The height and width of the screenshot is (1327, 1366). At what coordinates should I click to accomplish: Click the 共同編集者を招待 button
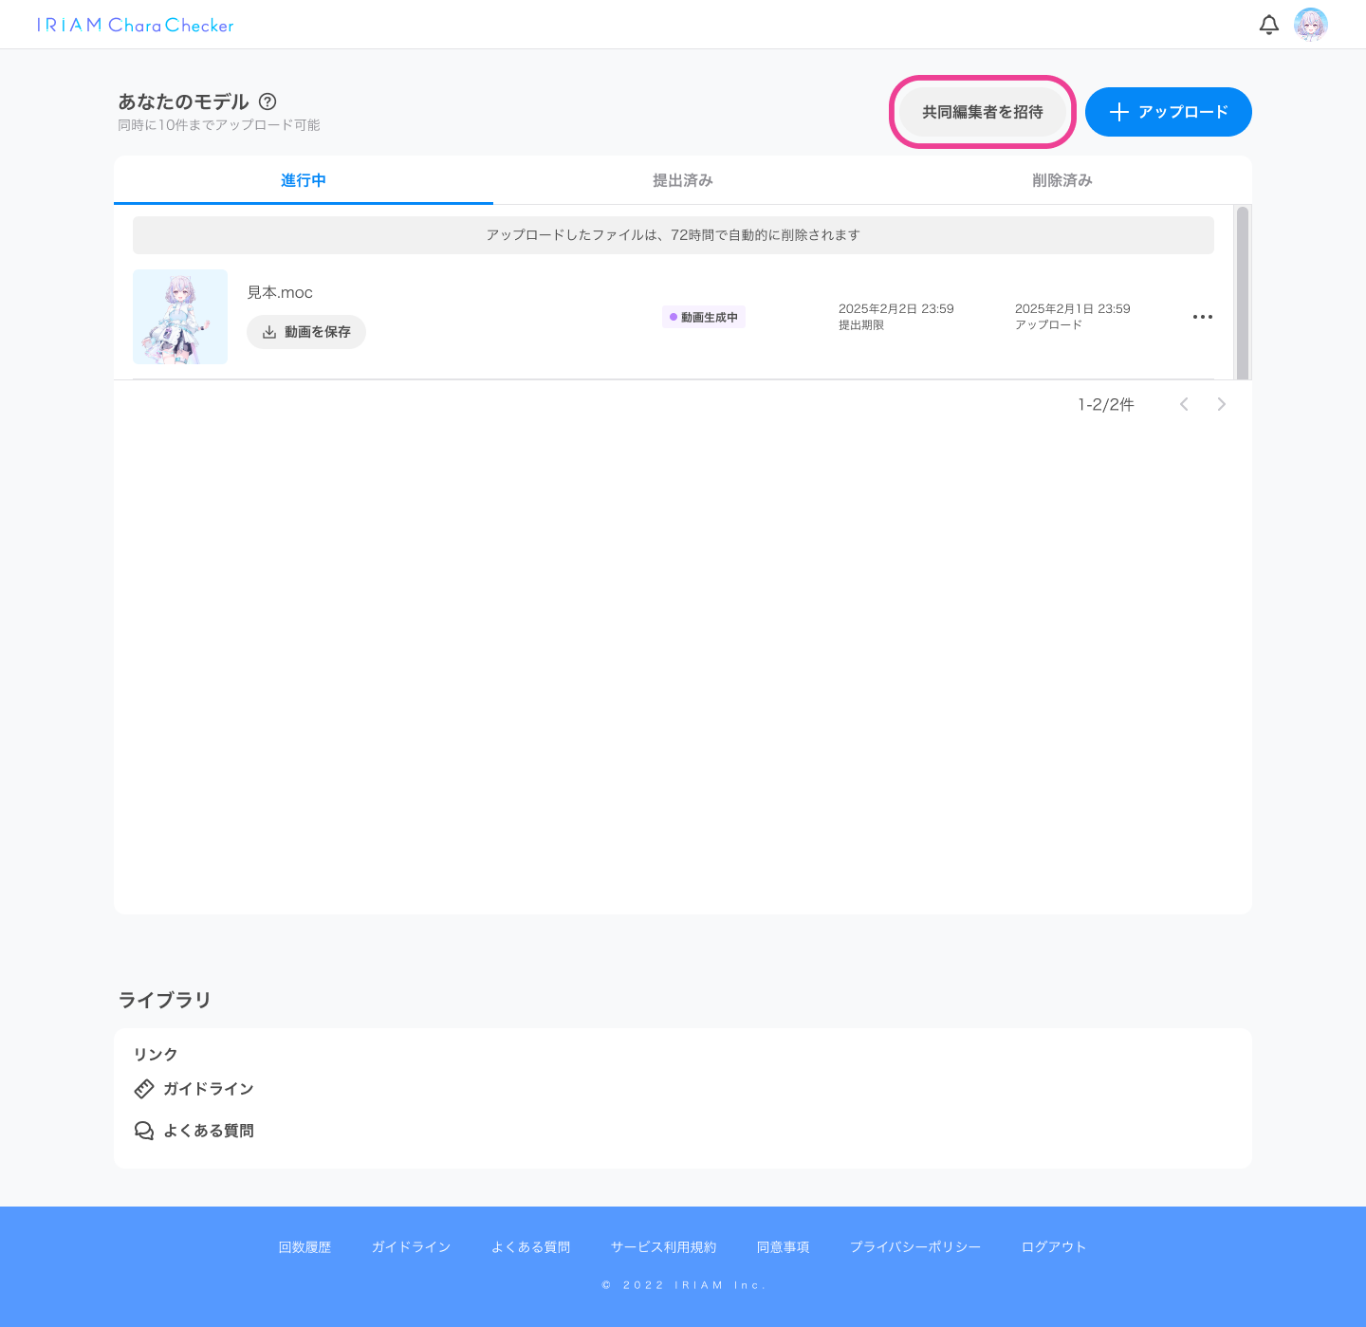tap(983, 112)
